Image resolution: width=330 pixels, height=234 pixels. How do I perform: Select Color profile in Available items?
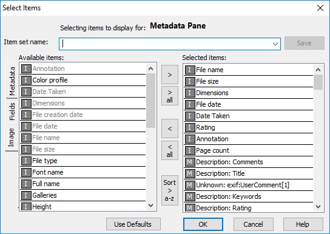pyautogui.click(x=83, y=80)
